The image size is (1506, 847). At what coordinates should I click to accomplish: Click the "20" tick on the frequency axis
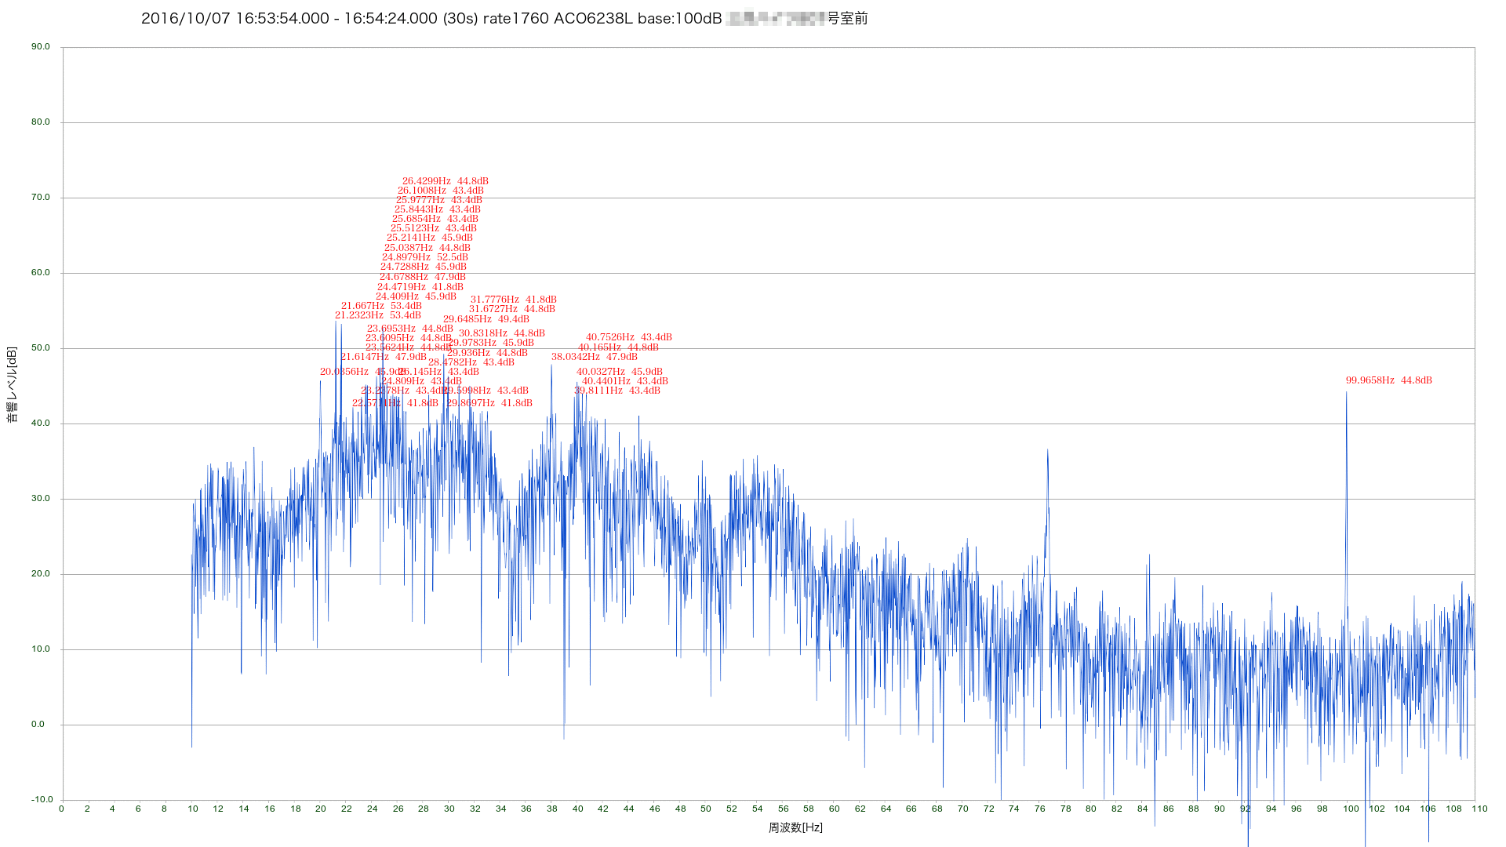coord(321,809)
